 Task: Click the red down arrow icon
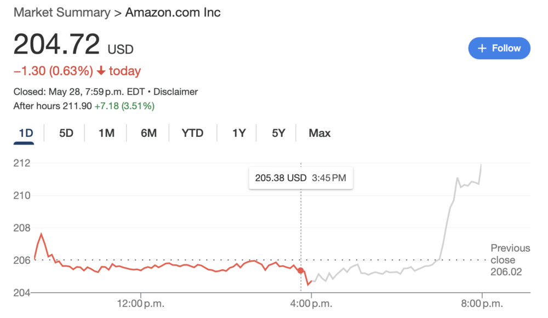point(101,71)
